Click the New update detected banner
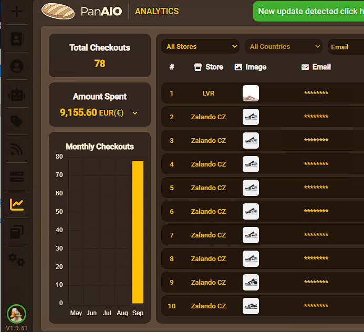364x332 pixels. click(x=308, y=11)
